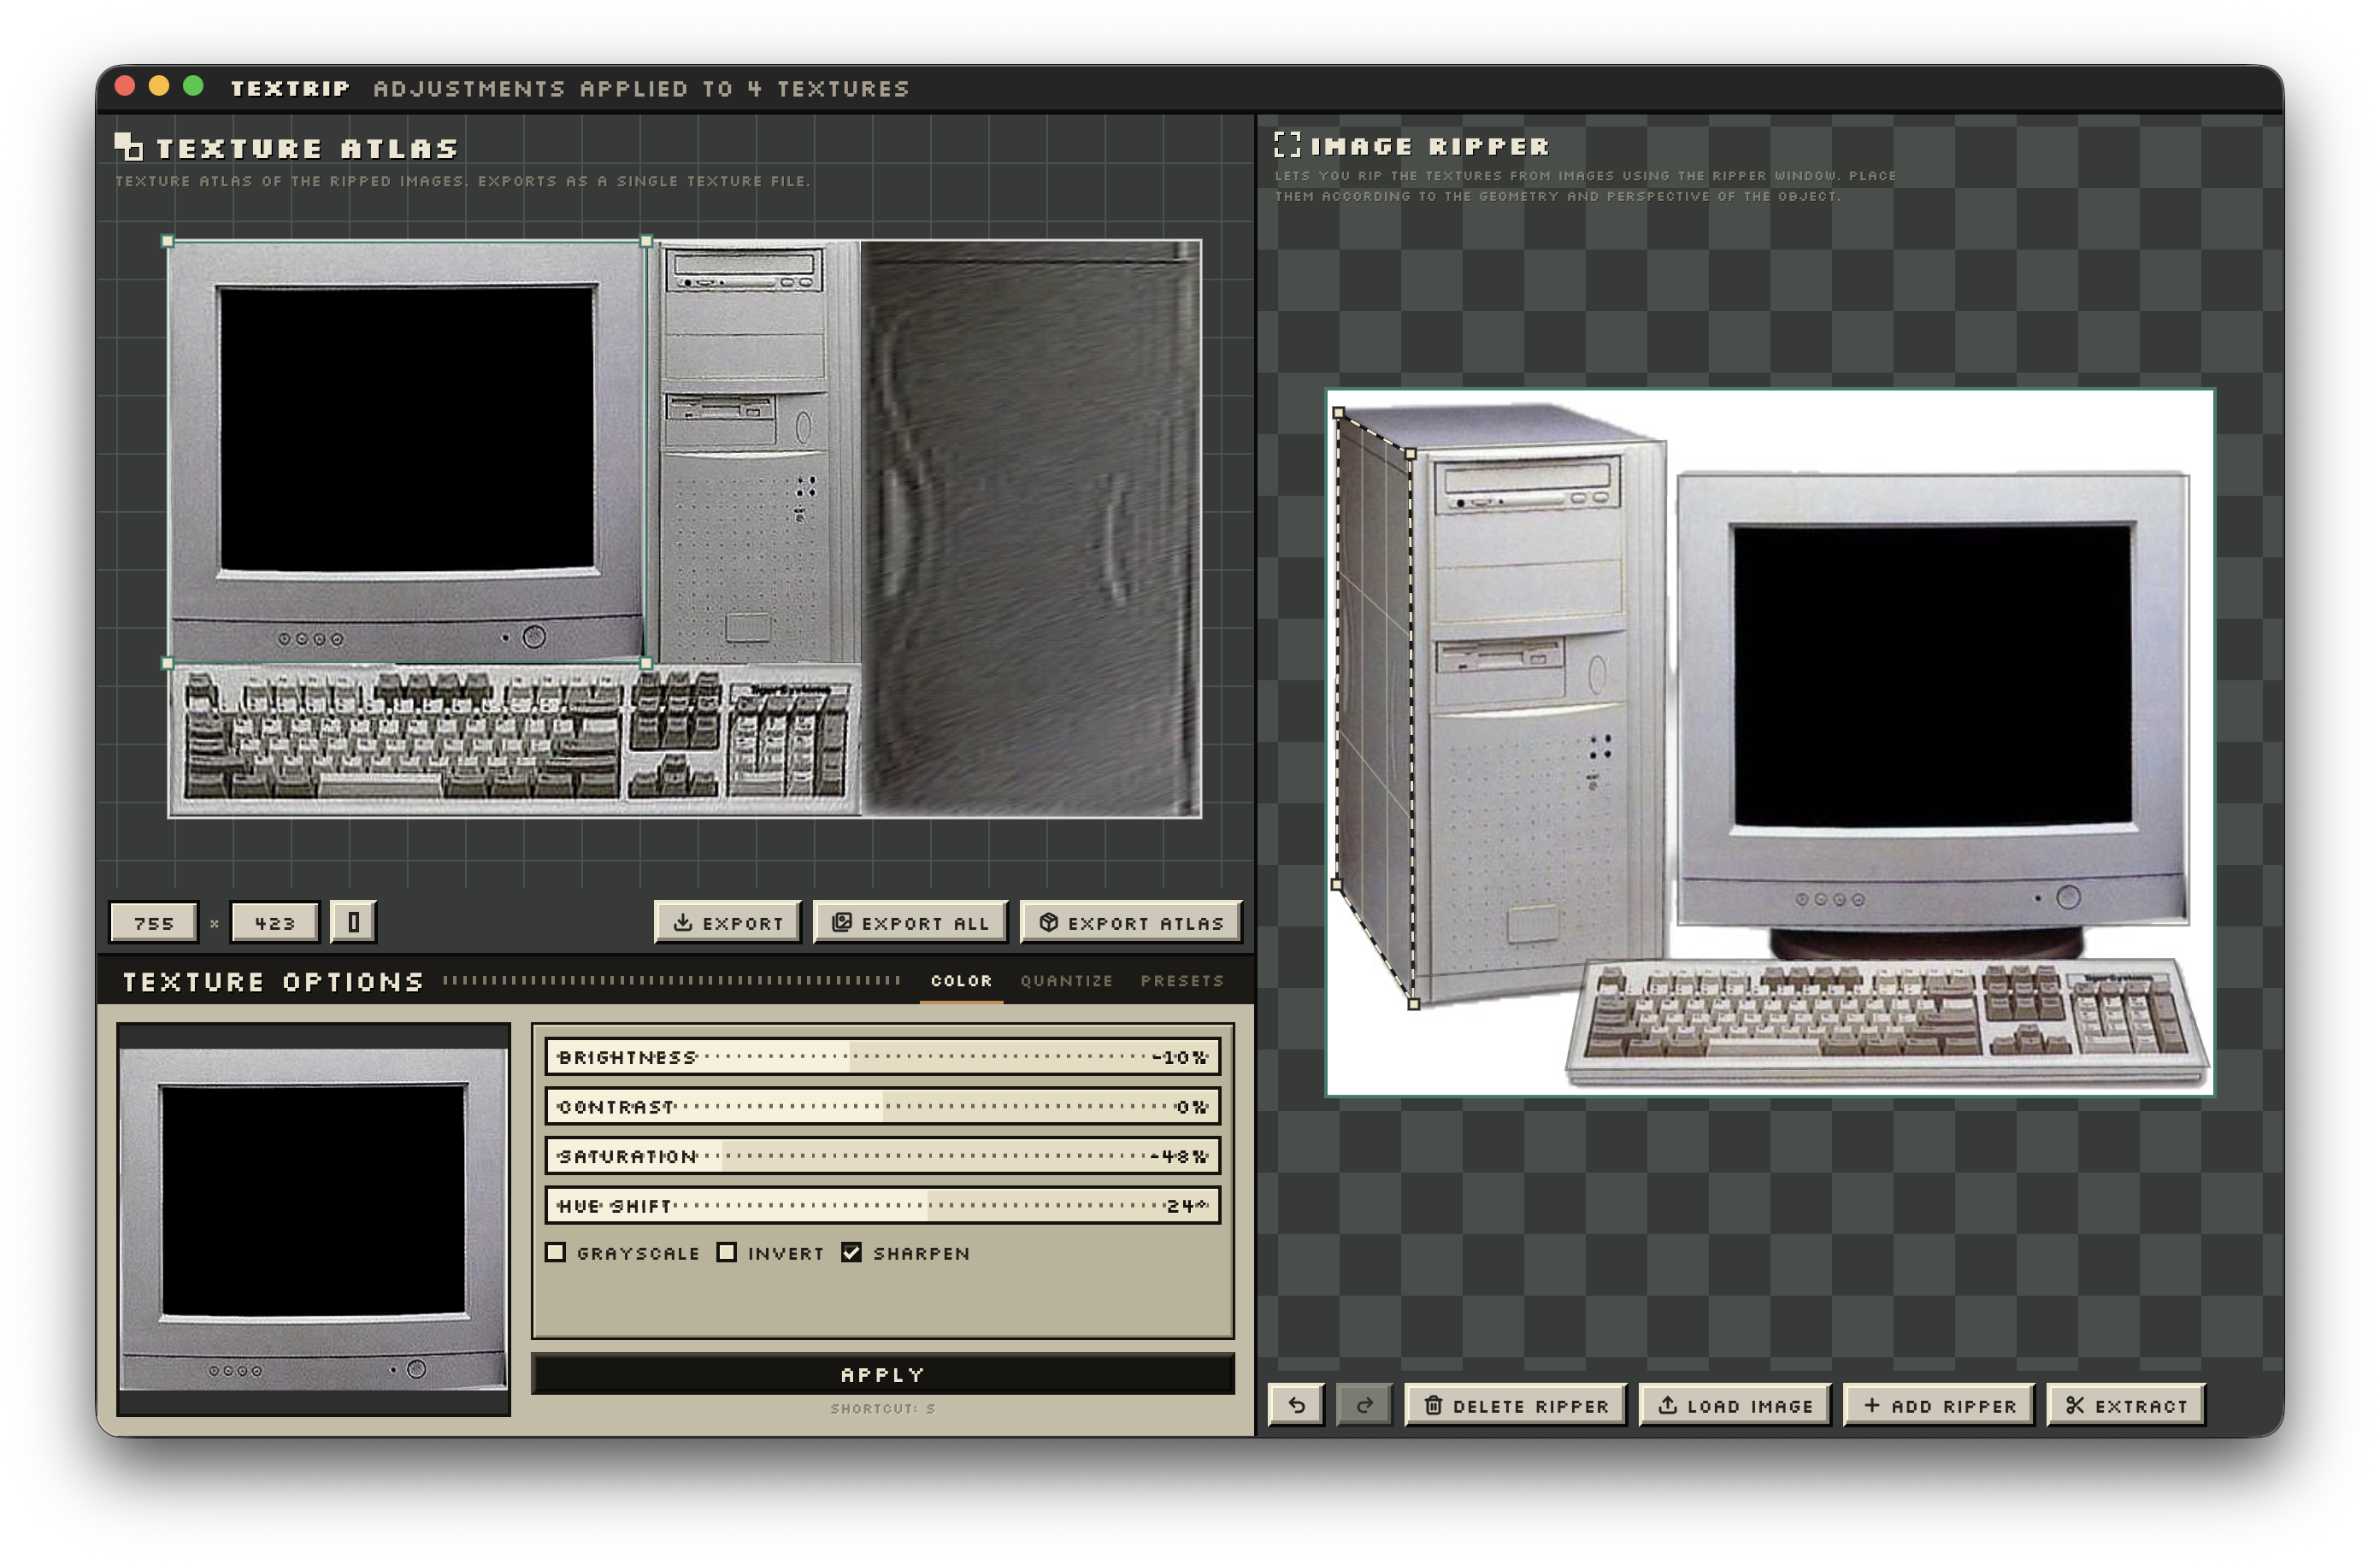Enable the Grayscale checkbox
The height and width of the screenshot is (1564, 2380).
556,1252
